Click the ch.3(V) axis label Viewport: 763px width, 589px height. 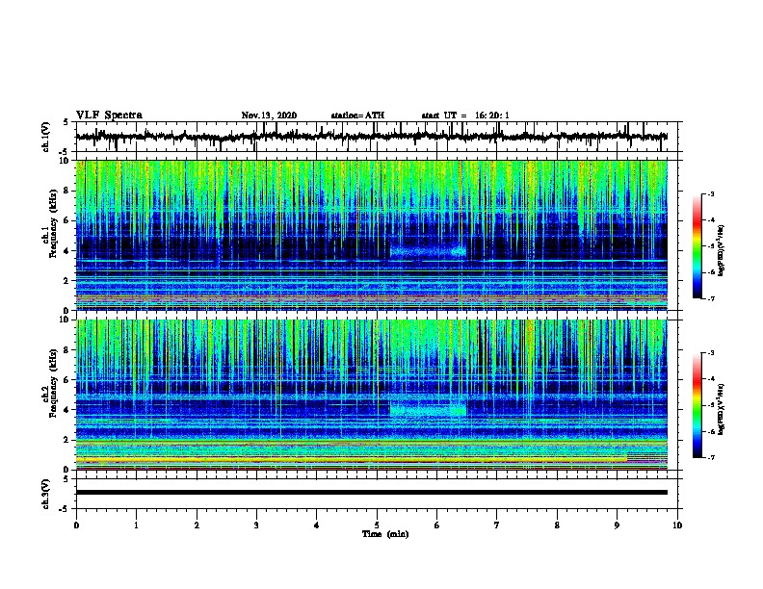tap(46, 494)
